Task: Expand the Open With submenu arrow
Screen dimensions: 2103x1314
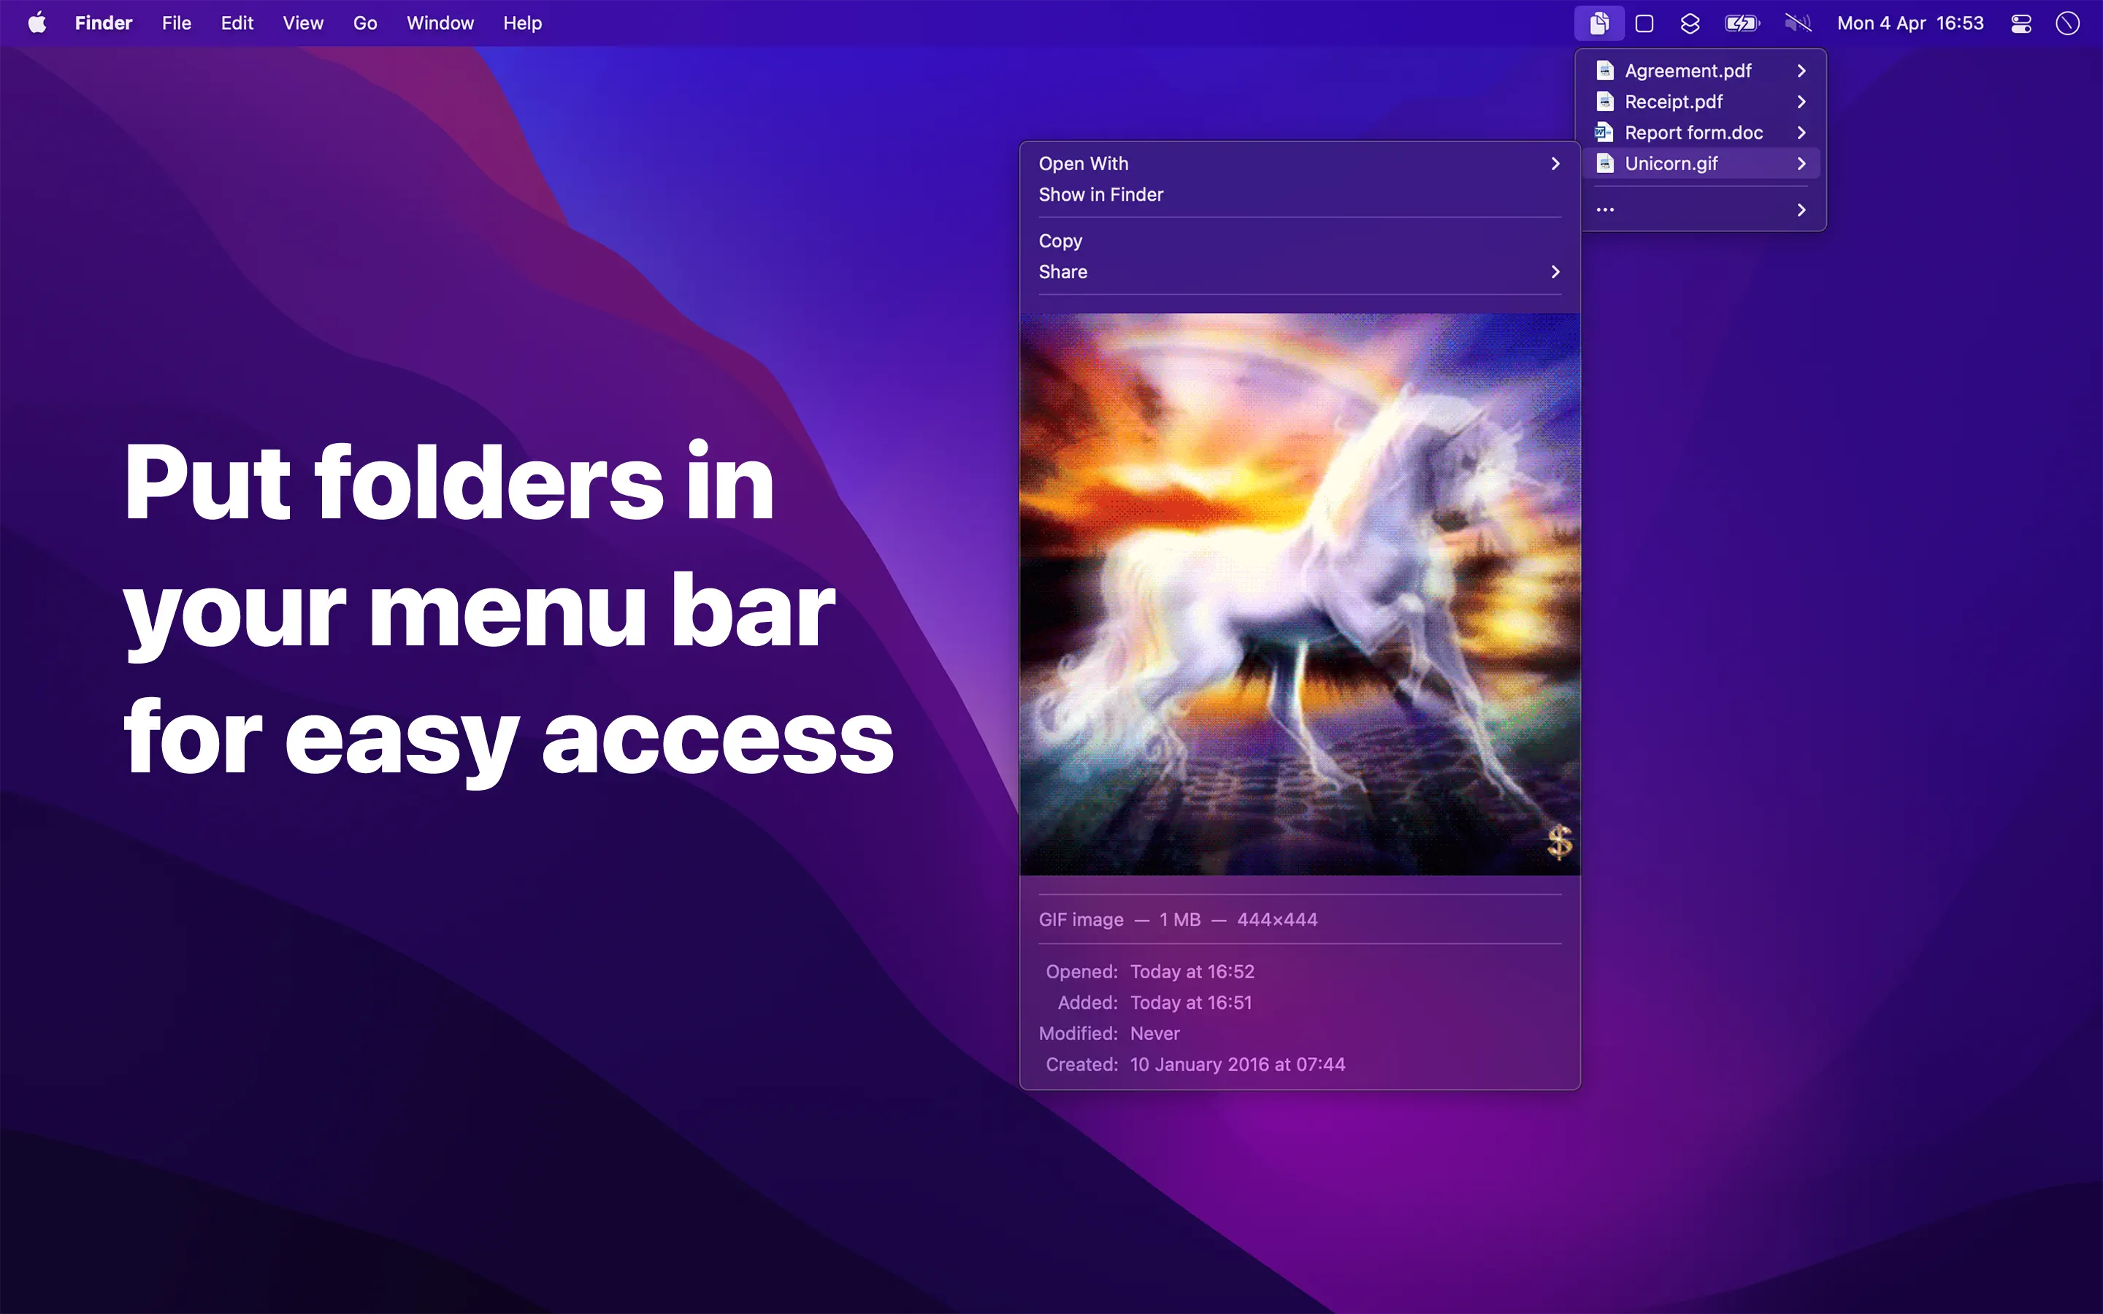Action: (x=1555, y=164)
